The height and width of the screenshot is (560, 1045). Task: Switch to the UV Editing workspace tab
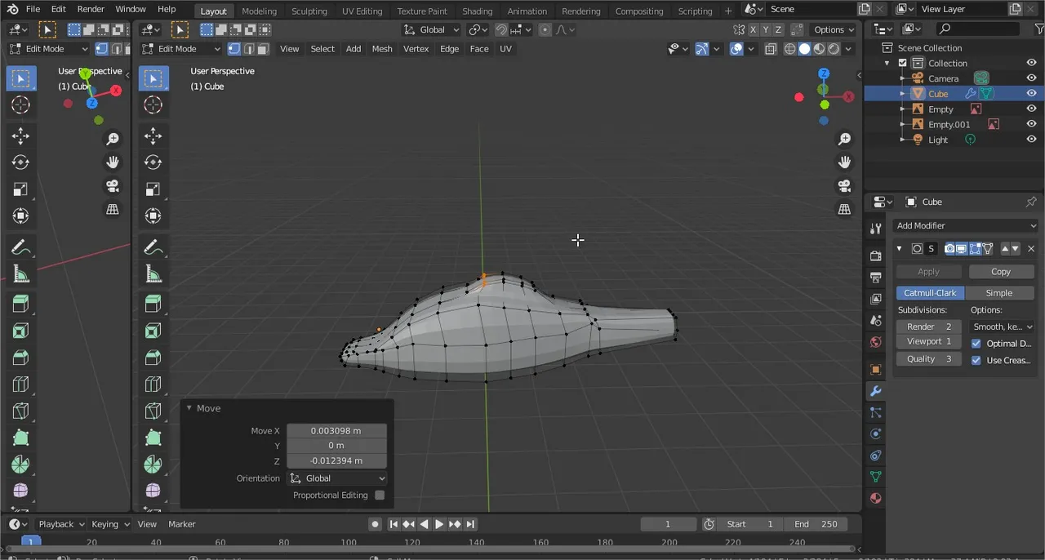pyautogui.click(x=362, y=11)
